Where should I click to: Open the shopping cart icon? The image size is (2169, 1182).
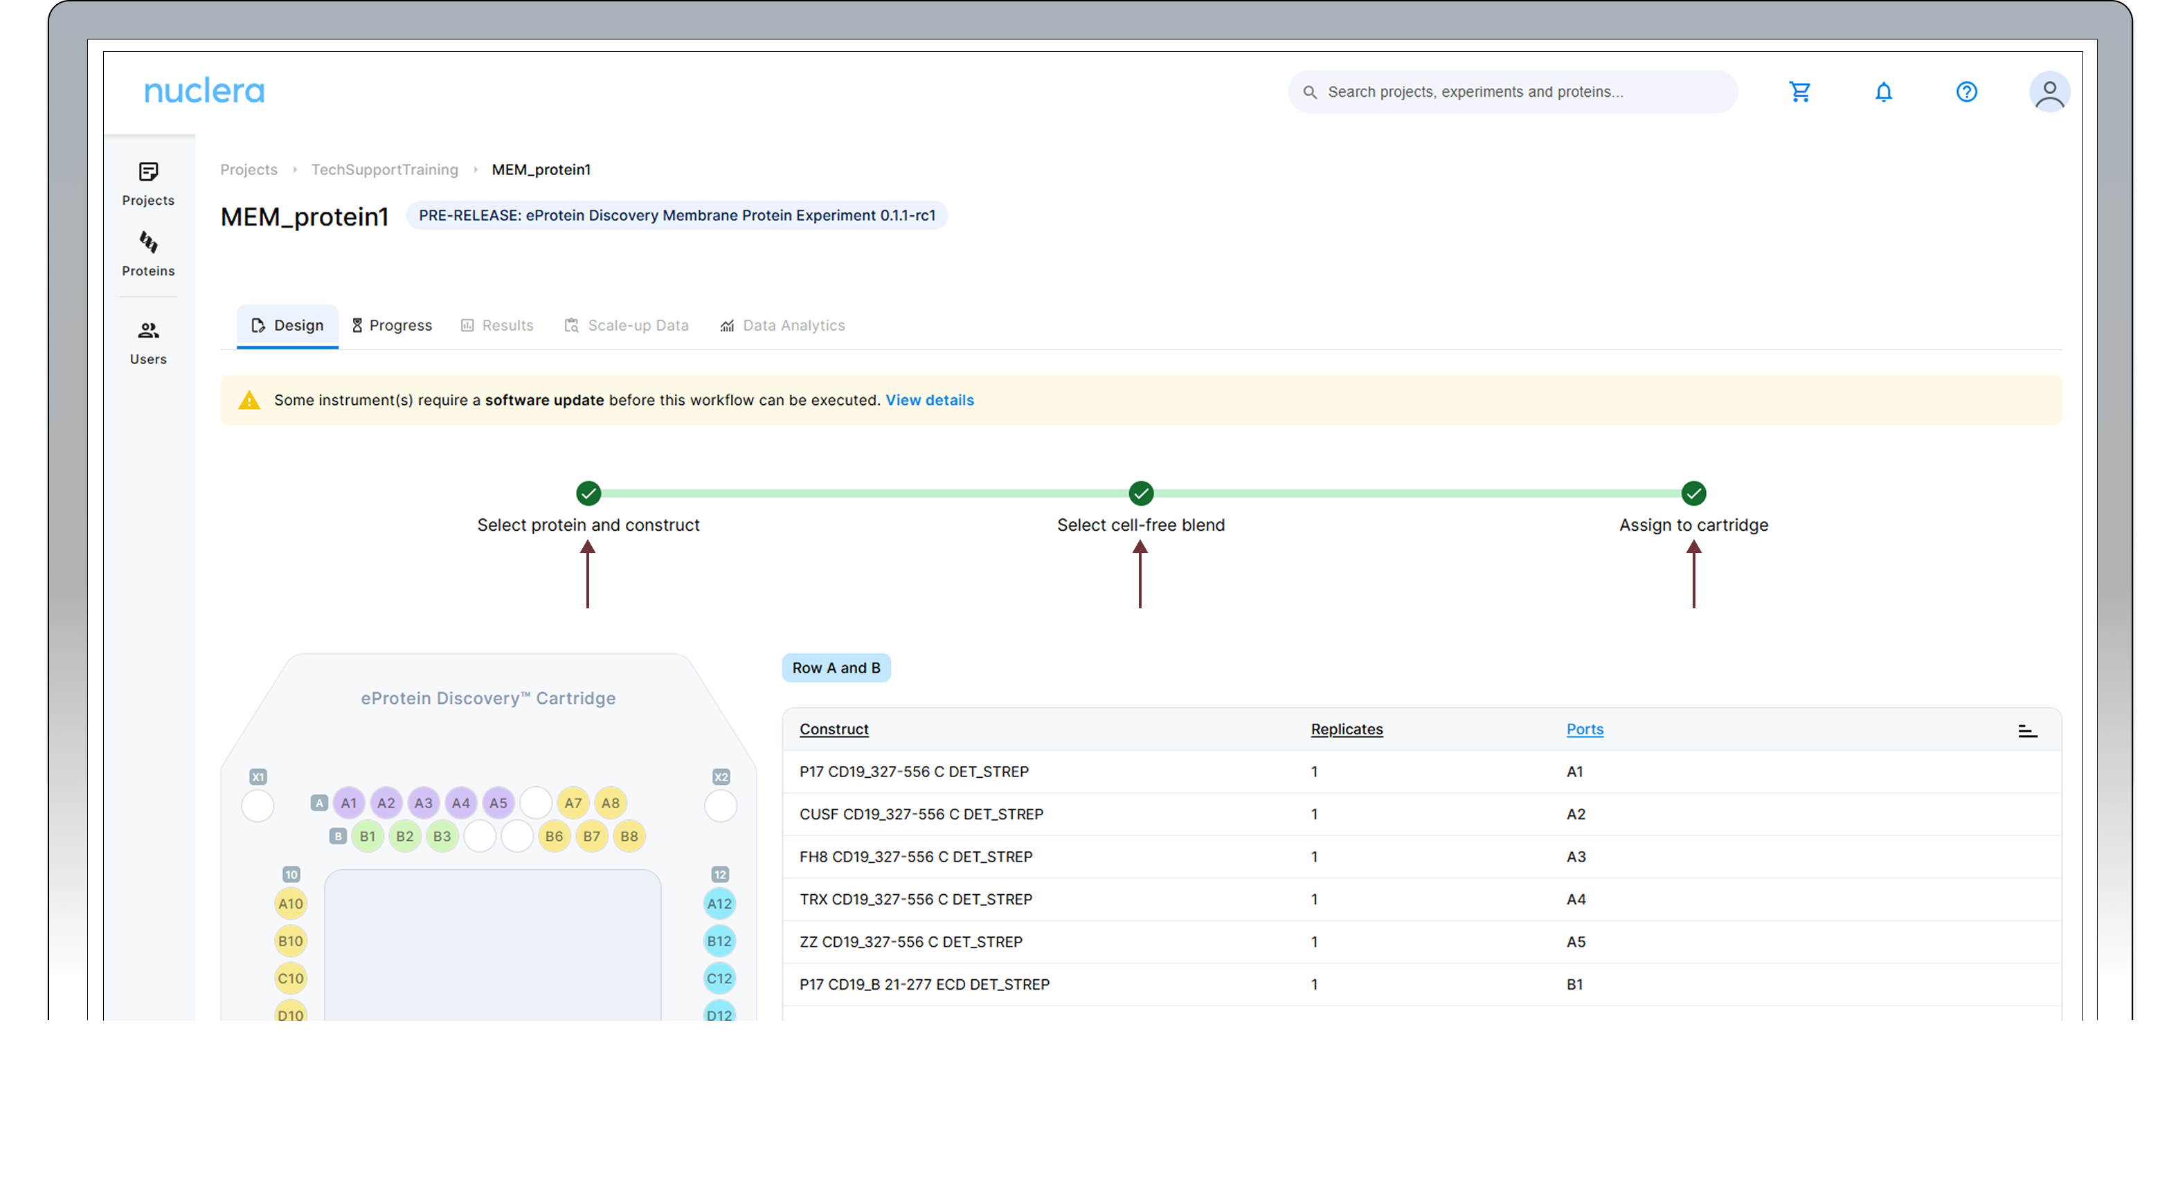pyautogui.click(x=1799, y=92)
